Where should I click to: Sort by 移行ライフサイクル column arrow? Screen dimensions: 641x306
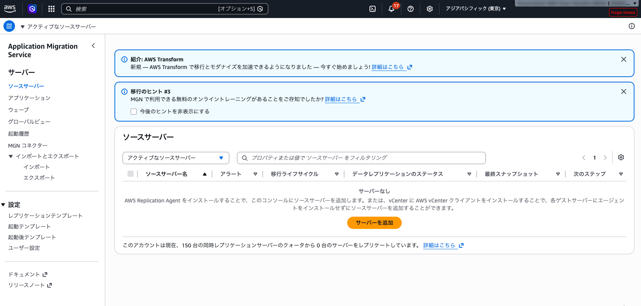coord(337,174)
